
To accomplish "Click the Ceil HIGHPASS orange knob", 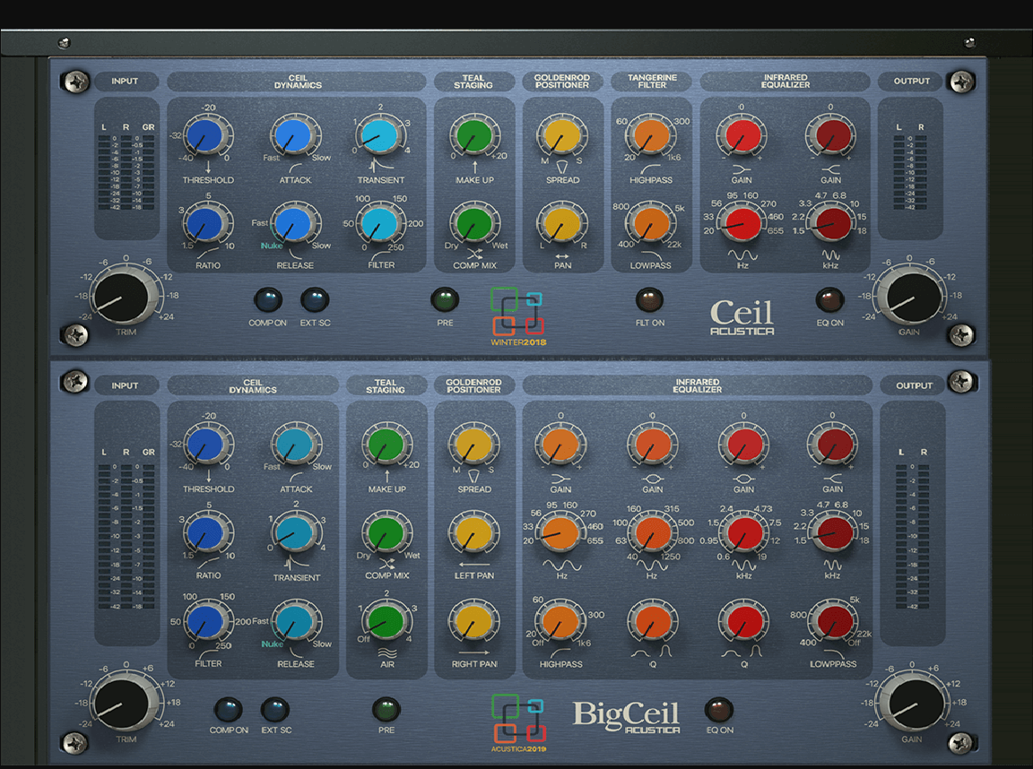I will click(x=650, y=135).
